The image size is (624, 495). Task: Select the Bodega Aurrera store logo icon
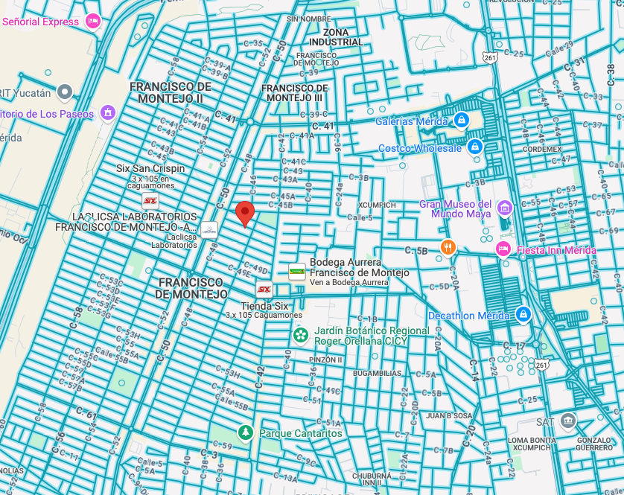[297, 272]
